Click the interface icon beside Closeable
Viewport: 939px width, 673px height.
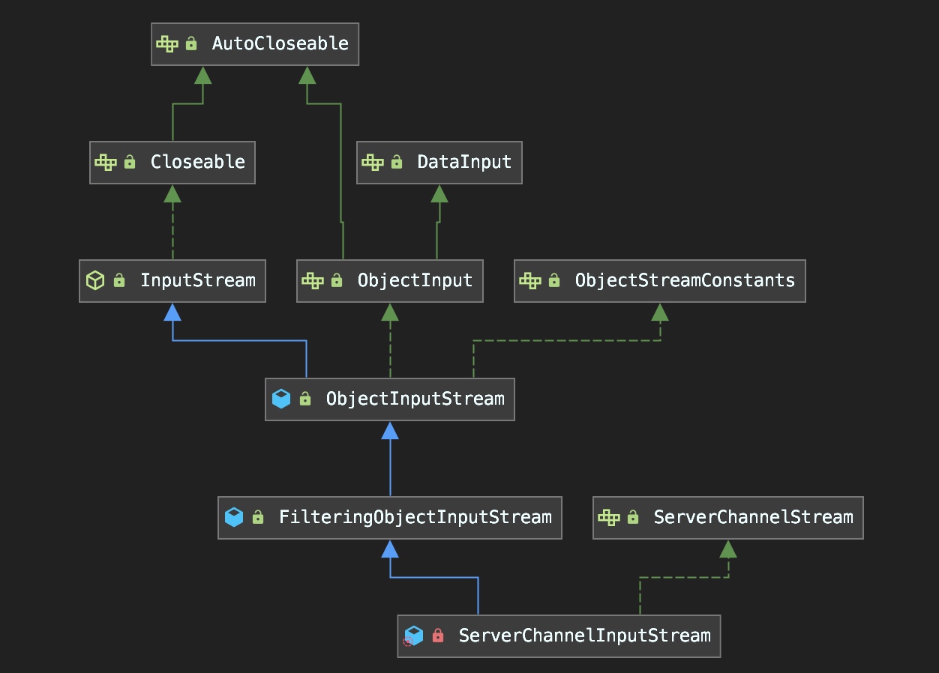pos(106,162)
